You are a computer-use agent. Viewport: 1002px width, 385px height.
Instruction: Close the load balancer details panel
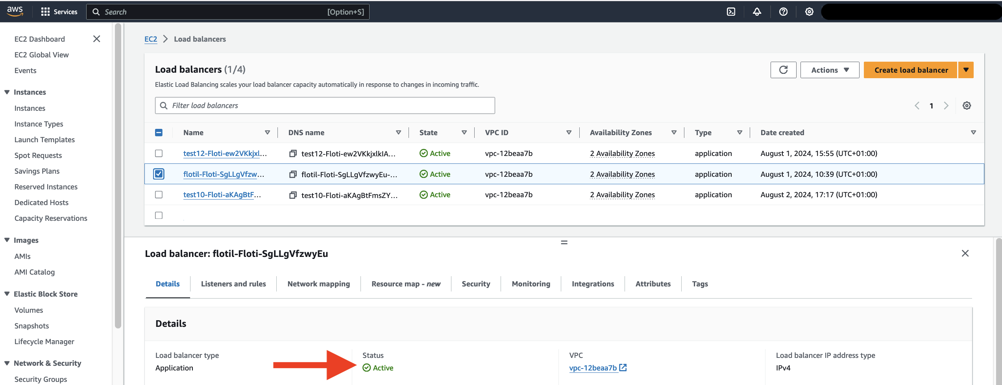click(965, 253)
